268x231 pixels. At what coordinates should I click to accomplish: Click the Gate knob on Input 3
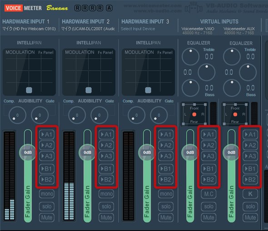point(159,115)
